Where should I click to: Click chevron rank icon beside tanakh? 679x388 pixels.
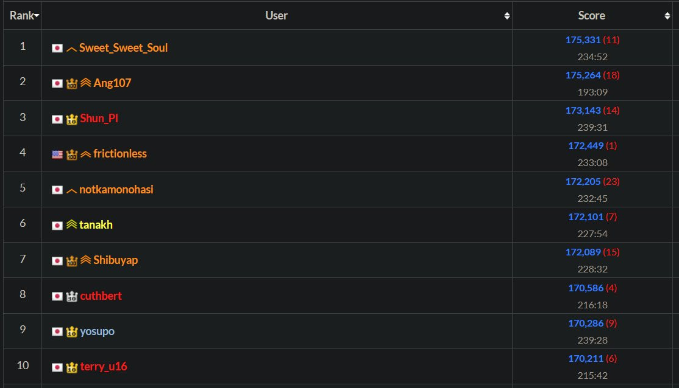pos(71,225)
